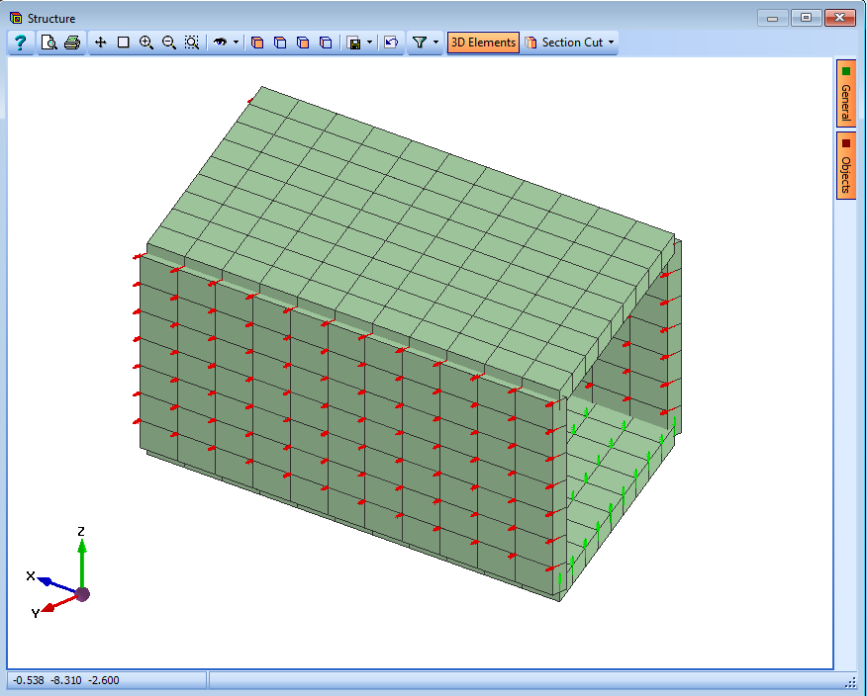Toggle the 3D Elements button
Screen dimensions: 867x696
pos(483,43)
